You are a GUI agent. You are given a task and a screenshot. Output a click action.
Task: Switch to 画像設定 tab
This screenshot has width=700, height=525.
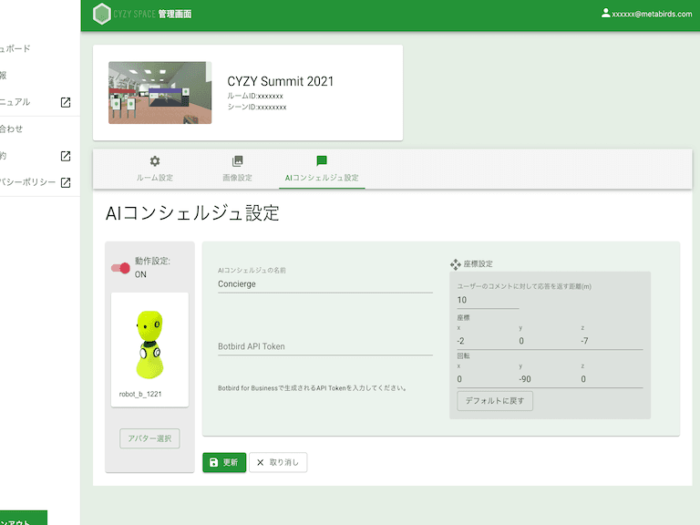238,169
